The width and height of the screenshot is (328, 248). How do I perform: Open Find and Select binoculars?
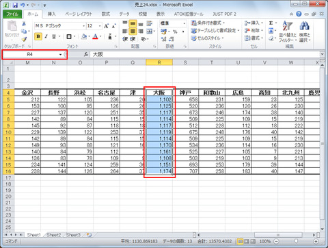coord(305,32)
